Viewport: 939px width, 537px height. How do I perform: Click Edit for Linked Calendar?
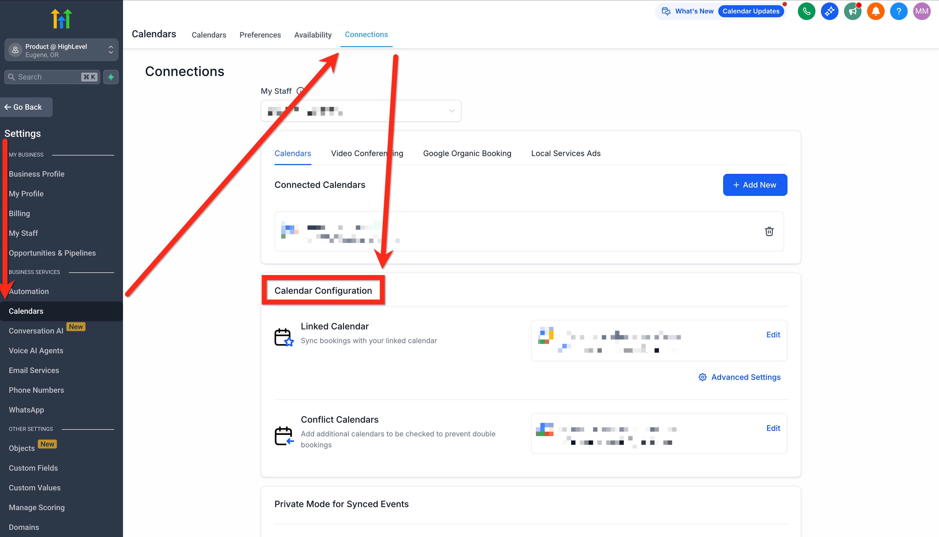773,335
